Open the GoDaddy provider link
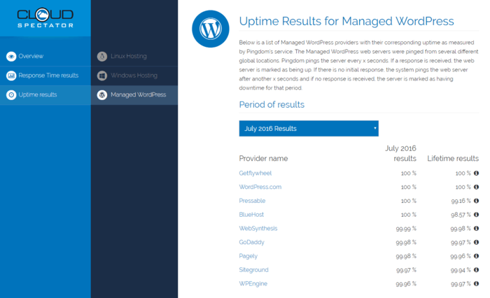The image size is (490, 298). click(251, 242)
